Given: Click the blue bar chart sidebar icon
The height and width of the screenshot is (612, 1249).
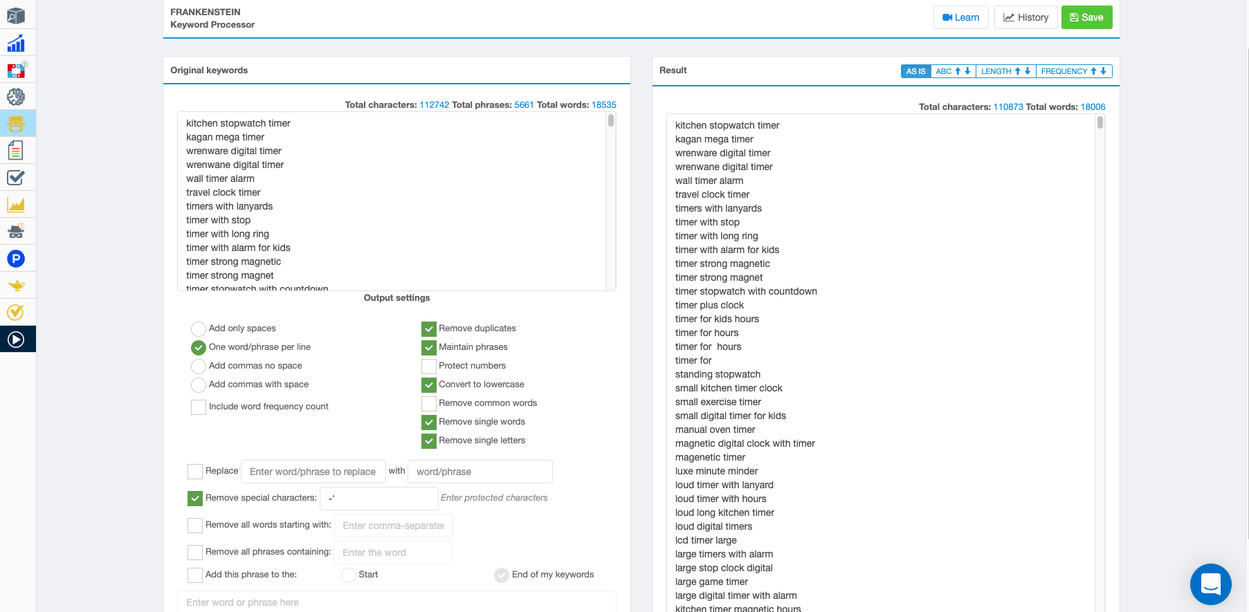Looking at the screenshot, I should point(16,44).
